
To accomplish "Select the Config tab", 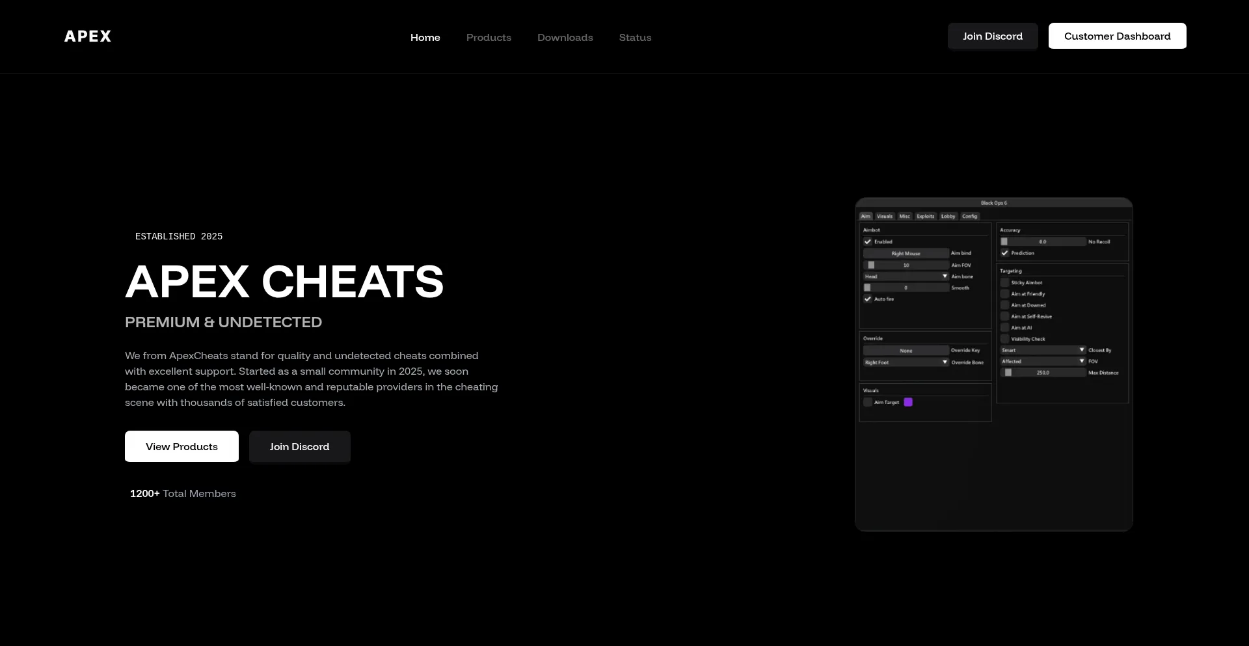I will tap(969, 217).
